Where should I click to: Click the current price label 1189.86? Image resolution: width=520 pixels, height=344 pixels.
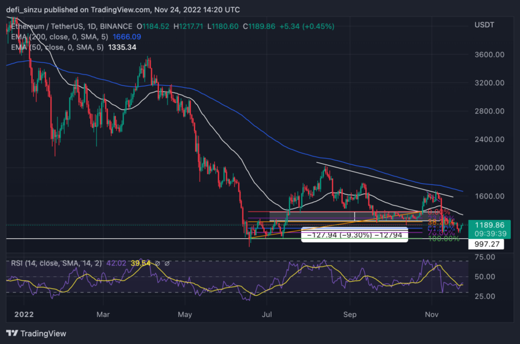pos(486,224)
